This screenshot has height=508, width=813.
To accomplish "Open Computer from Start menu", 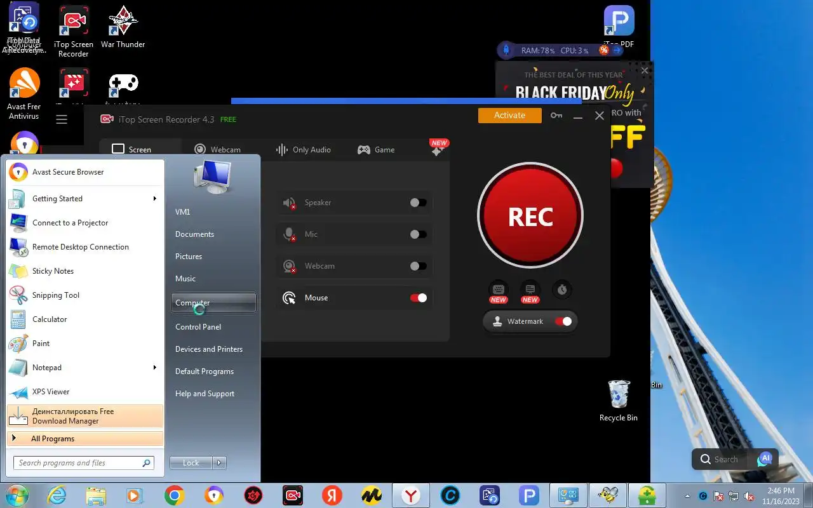I will click(x=213, y=303).
